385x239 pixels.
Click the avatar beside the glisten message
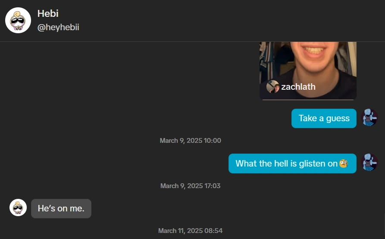[x=369, y=163]
